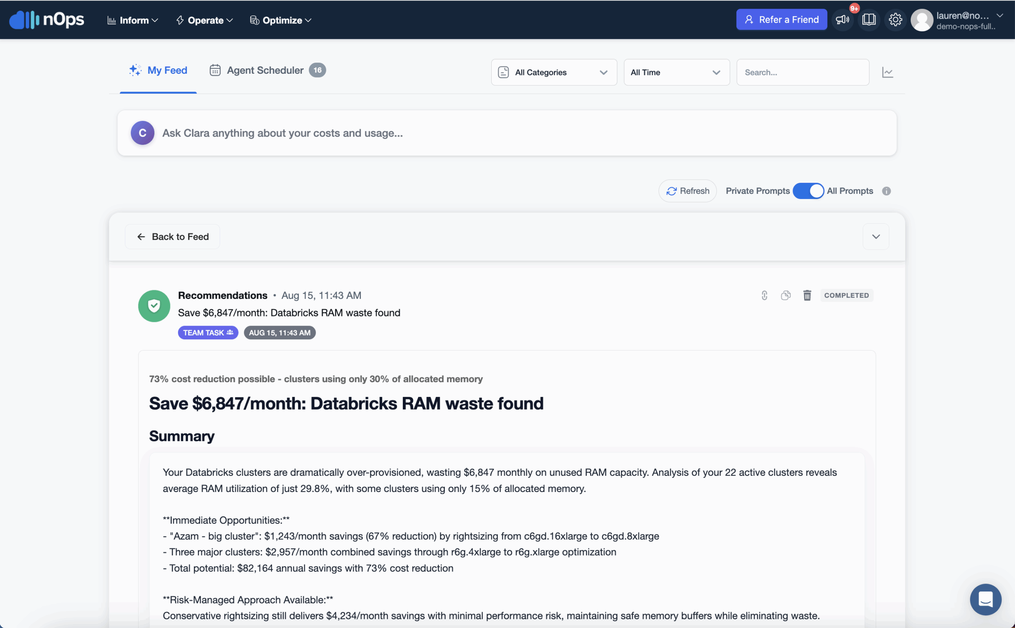This screenshot has width=1015, height=628.
Task: Click the Clara avatar icon
Action: [x=142, y=133]
